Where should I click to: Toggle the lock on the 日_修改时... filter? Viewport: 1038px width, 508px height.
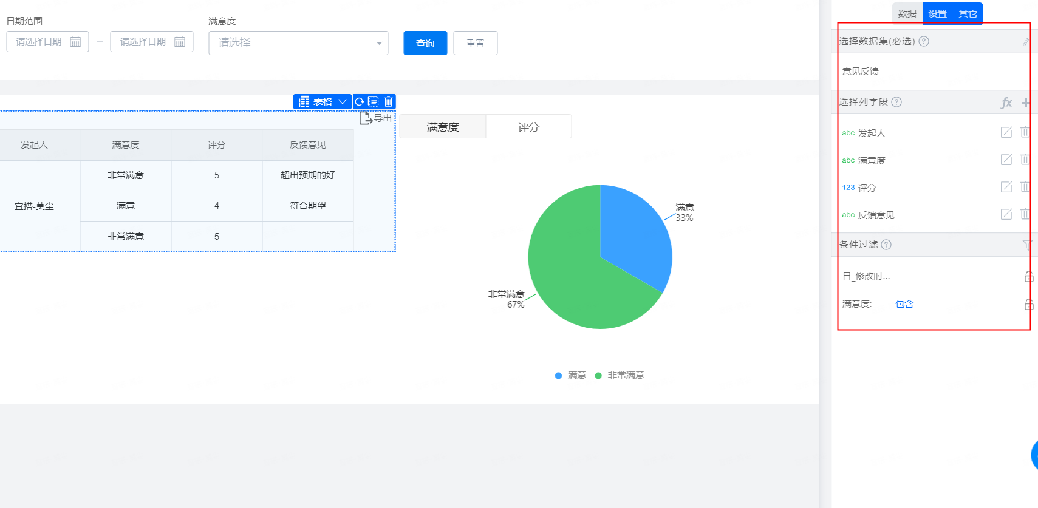tap(1029, 276)
